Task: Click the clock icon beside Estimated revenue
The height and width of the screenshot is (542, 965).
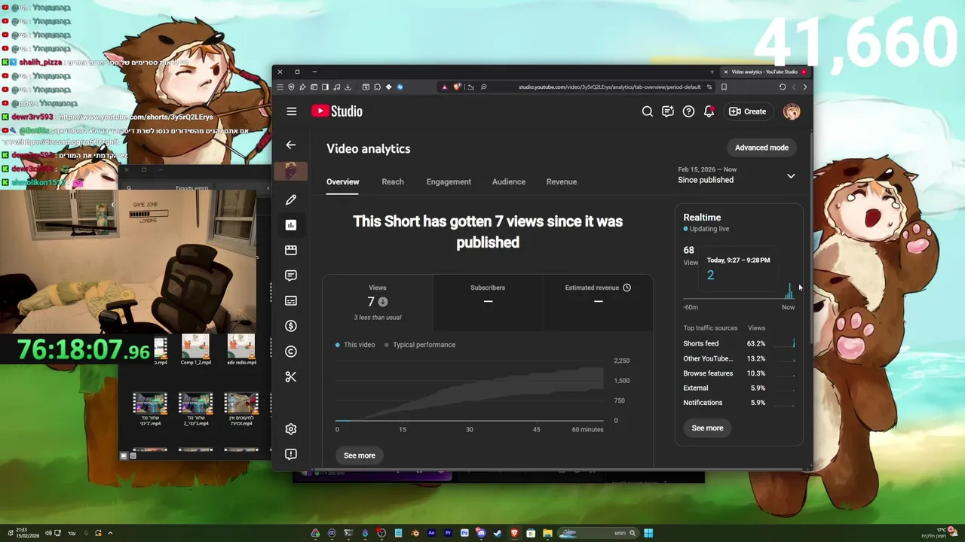Action: [626, 288]
